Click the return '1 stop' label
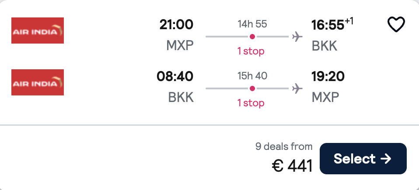The width and height of the screenshot is (419, 190). tap(251, 103)
